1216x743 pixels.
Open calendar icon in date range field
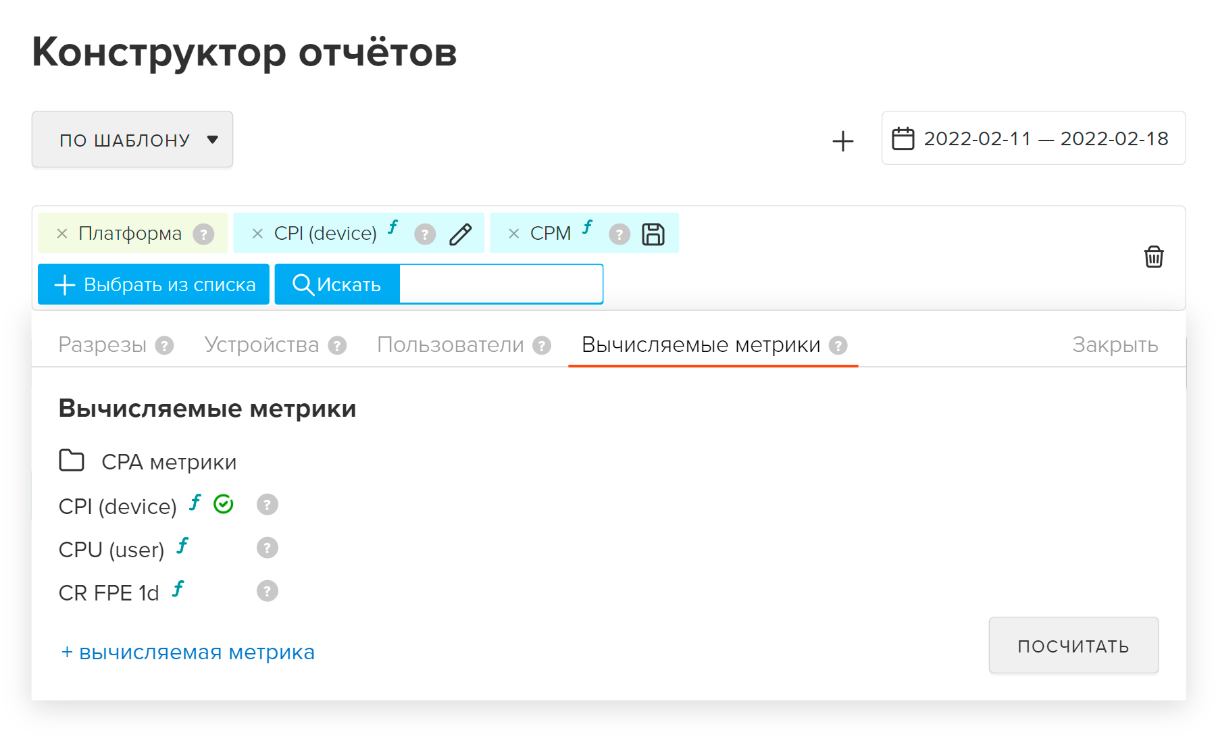[903, 138]
